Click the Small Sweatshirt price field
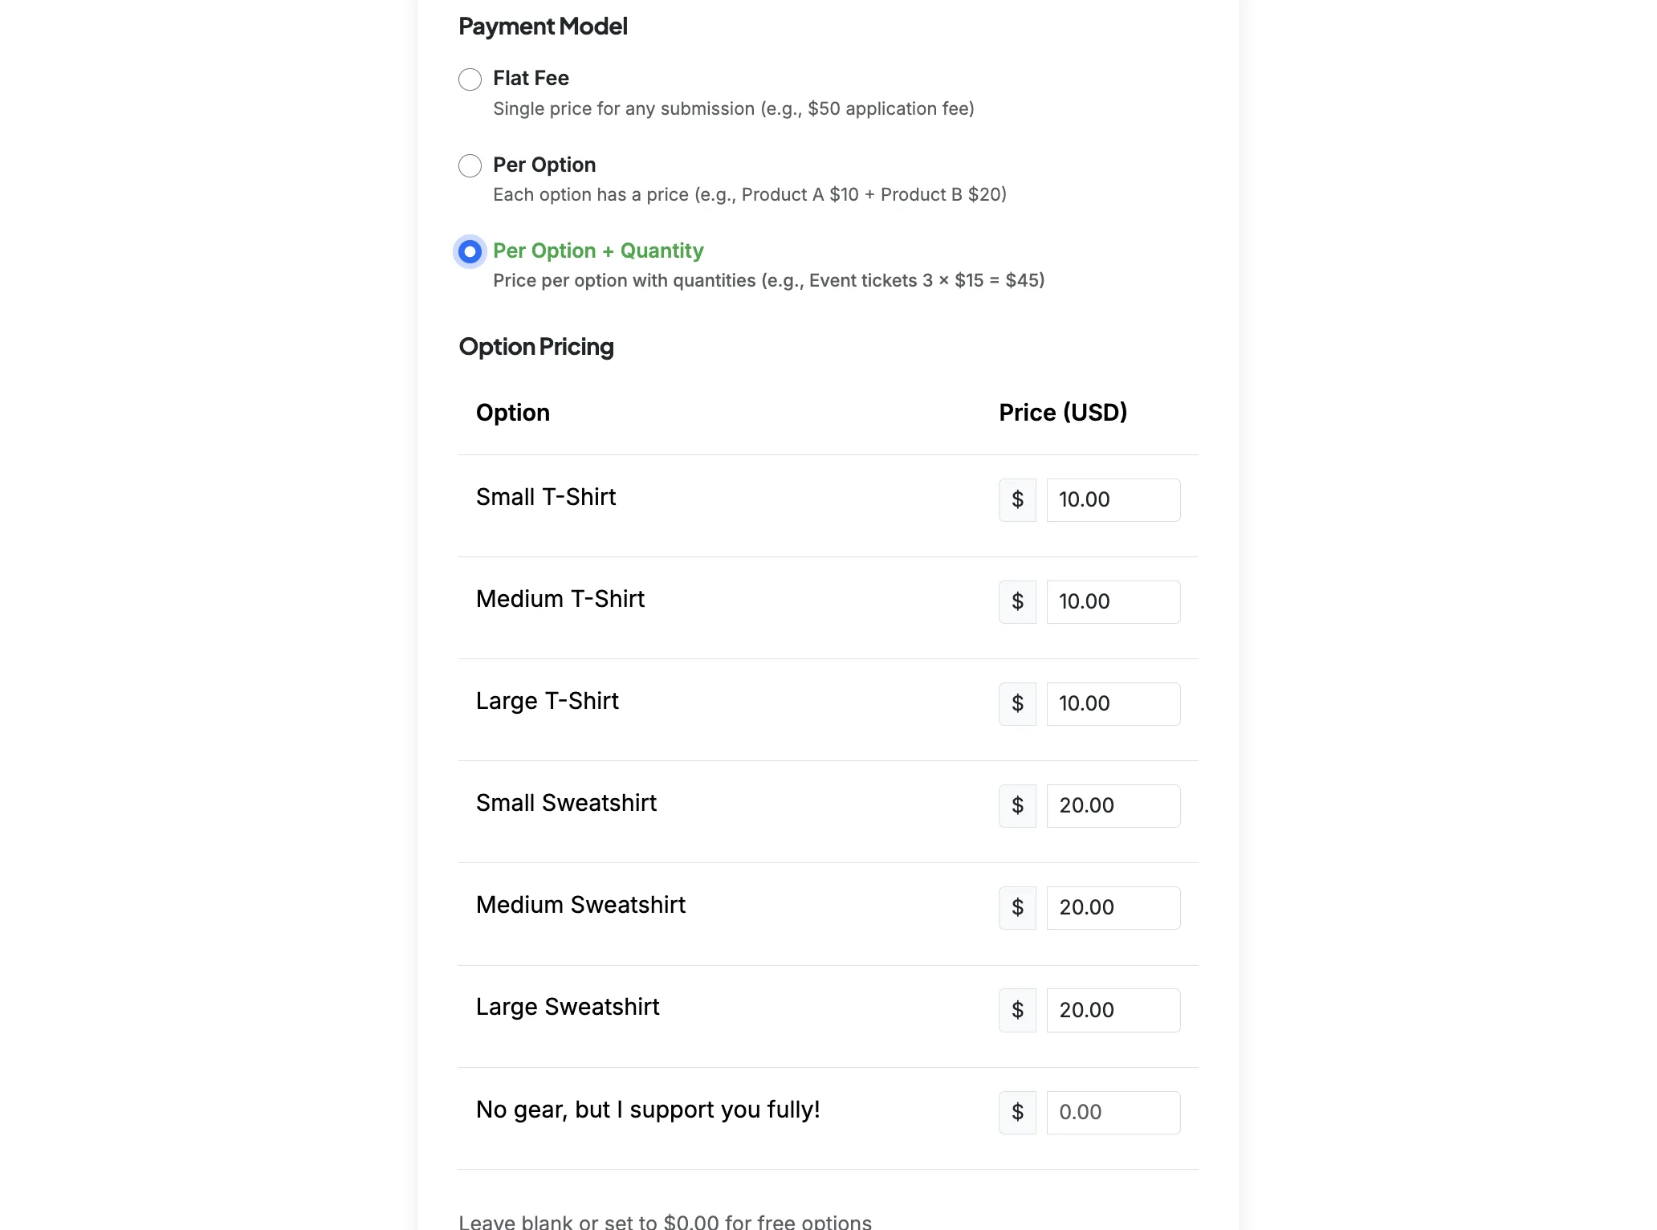This screenshot has width=1657, height=1230. point(1113,805)
